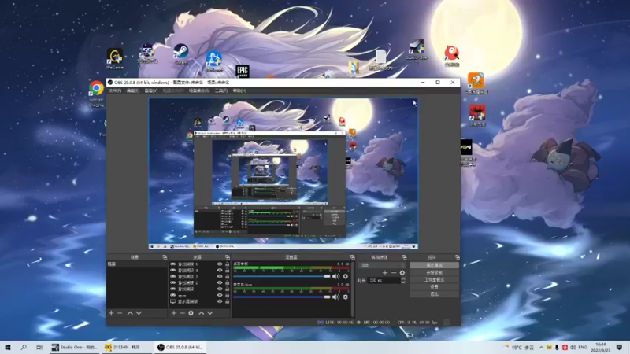The width and height of the screenshot is (630, 354).
Task: Open the Scene Collection menu in OBS
Action: 199,90
